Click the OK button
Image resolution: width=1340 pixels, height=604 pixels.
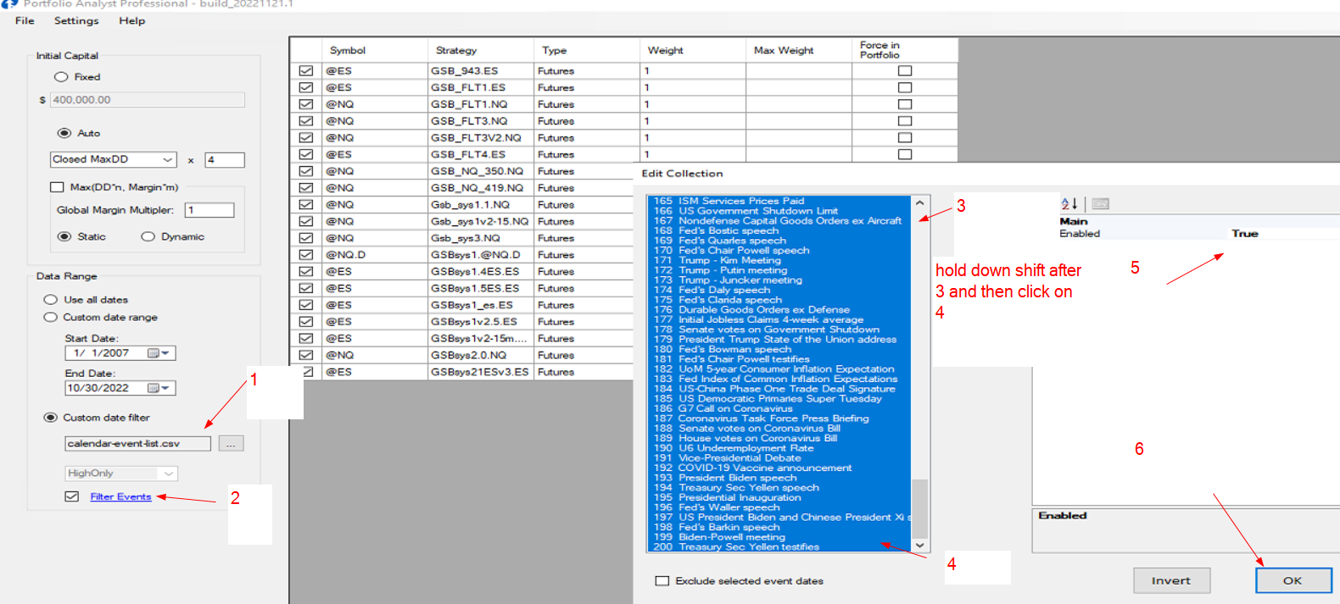click(1293, 580)
